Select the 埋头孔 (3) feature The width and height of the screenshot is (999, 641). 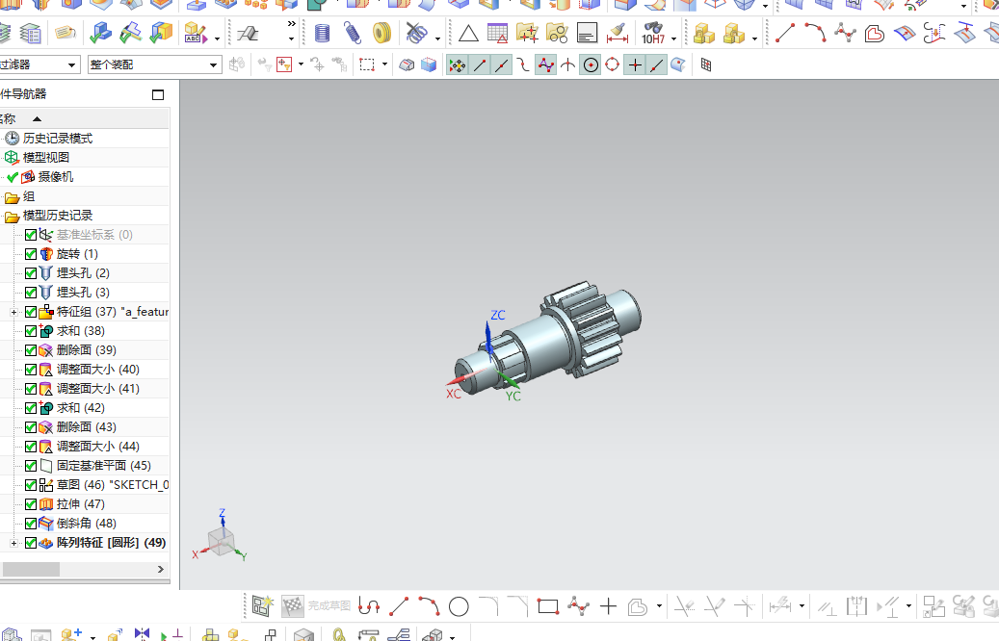[x=83, y=293]
